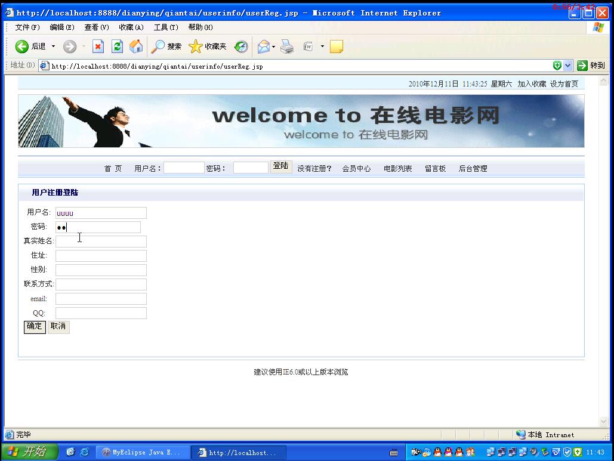Click the 真实姓名 input field

pos(101,242)
